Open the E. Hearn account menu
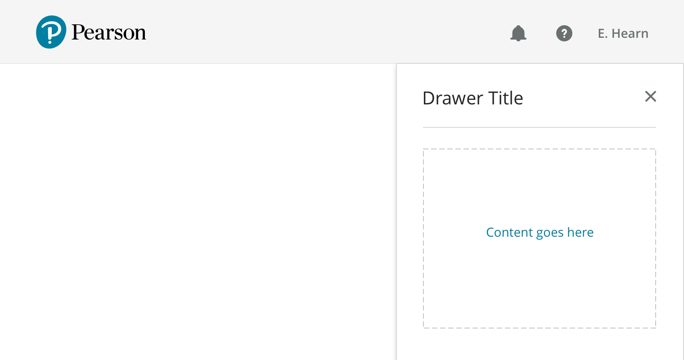The width and height of the screenshot is (684, 360). point(623,33)
